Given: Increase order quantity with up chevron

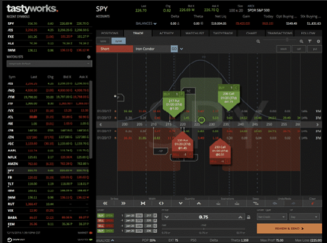Looking at the screenshot, I should coord(199,203).
